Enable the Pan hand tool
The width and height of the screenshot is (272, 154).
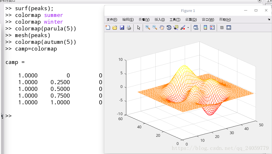(162, 28)
